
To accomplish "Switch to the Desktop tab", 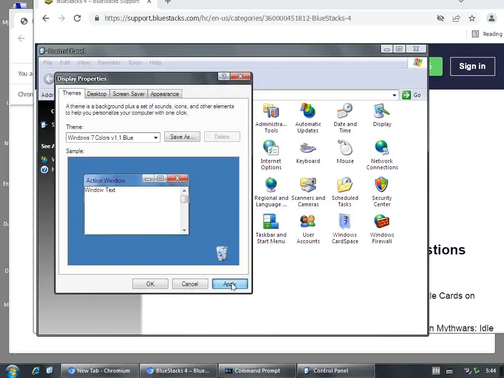I will 97,94.
